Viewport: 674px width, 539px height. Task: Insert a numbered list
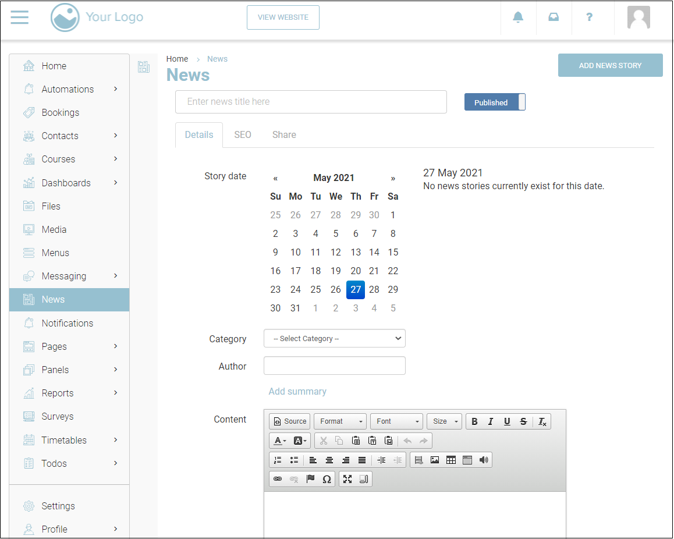pos(278,460)
